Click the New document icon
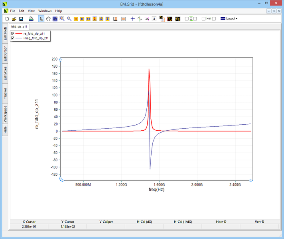284x239 pixels. [7, 19]
